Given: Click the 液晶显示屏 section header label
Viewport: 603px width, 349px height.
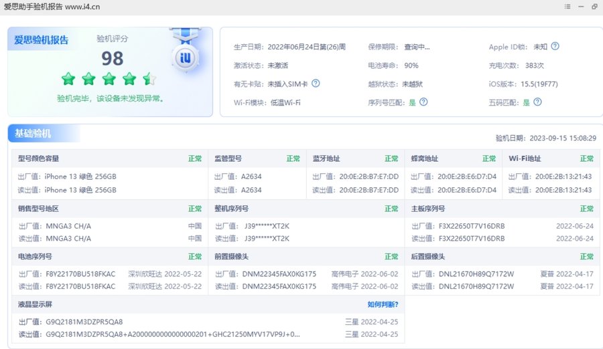Looking at the screenshot, I should [x=35, y=304].
